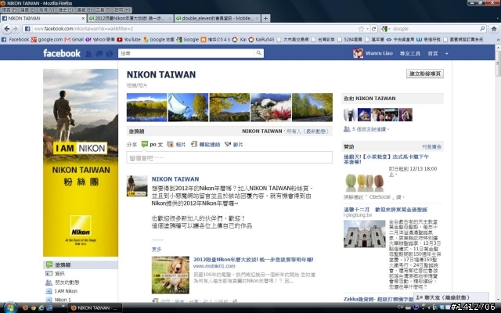This screenshot has height=313, width=501.
Task: Switch to the double_eleven Mobile01 tab
Action: 218,18
